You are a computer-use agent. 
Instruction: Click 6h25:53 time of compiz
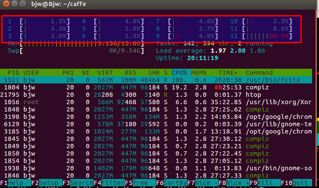click(228, 87)
